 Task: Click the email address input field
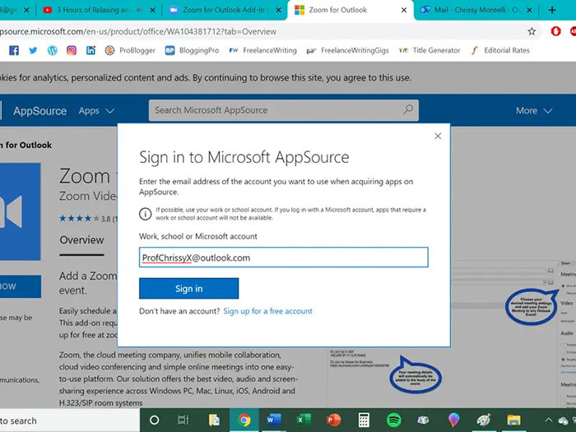[284, 257]
